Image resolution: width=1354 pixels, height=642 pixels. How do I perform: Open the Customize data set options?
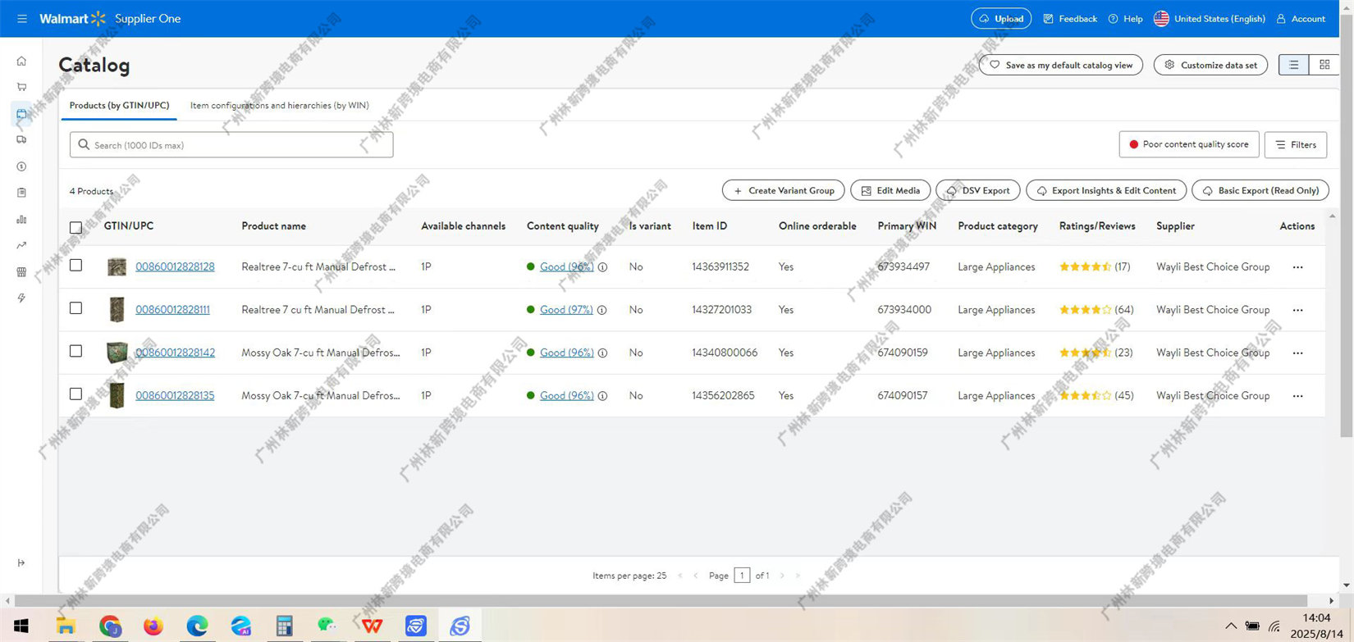coord(1210,65)
